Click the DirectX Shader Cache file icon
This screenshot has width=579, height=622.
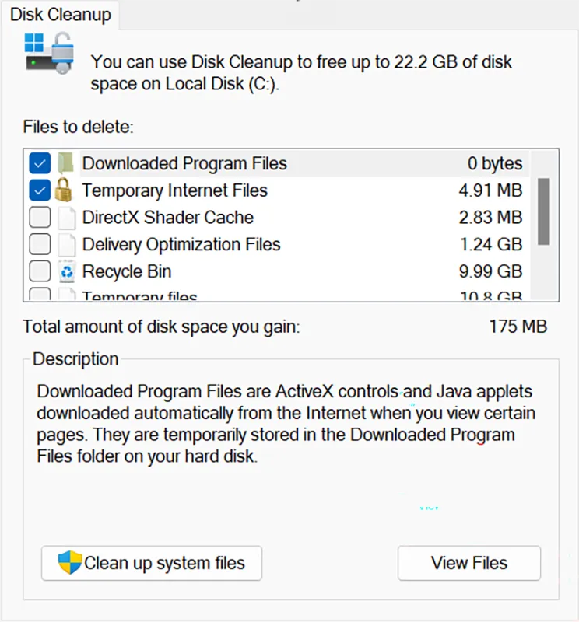point(67,218)
